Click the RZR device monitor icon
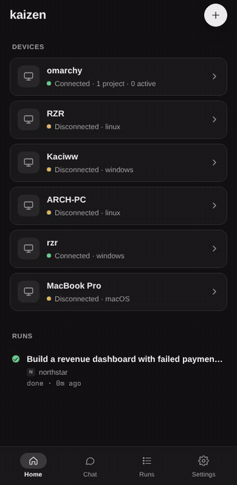This screenshot has height=485, width=237. coord(28,120)
